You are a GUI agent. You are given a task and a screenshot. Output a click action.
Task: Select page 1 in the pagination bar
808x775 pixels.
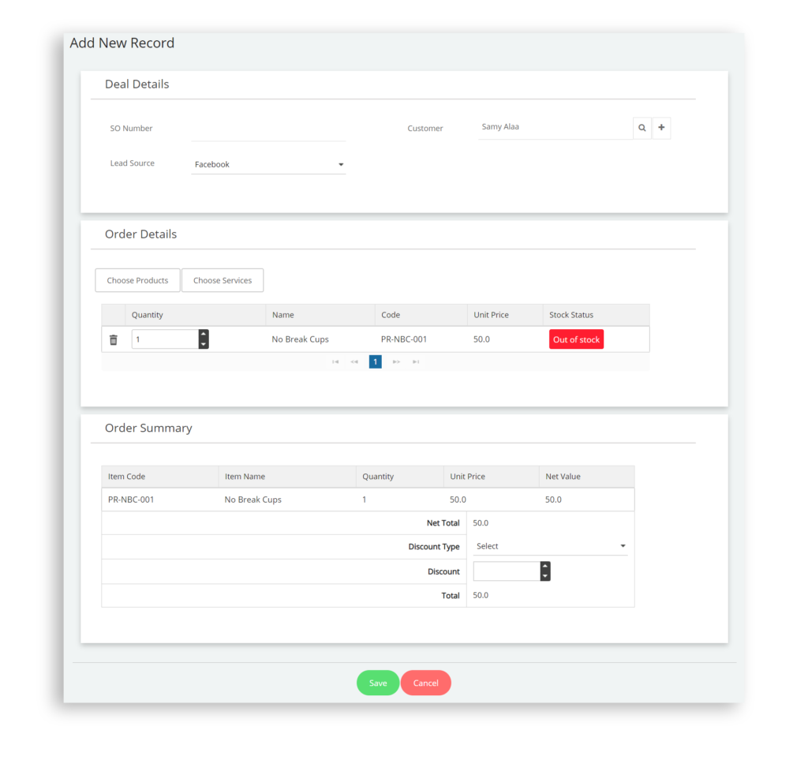375,361
